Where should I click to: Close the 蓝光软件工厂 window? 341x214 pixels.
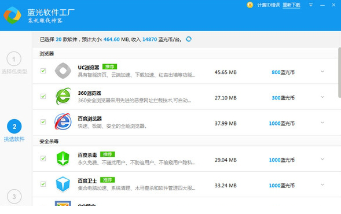pos(333,5)
